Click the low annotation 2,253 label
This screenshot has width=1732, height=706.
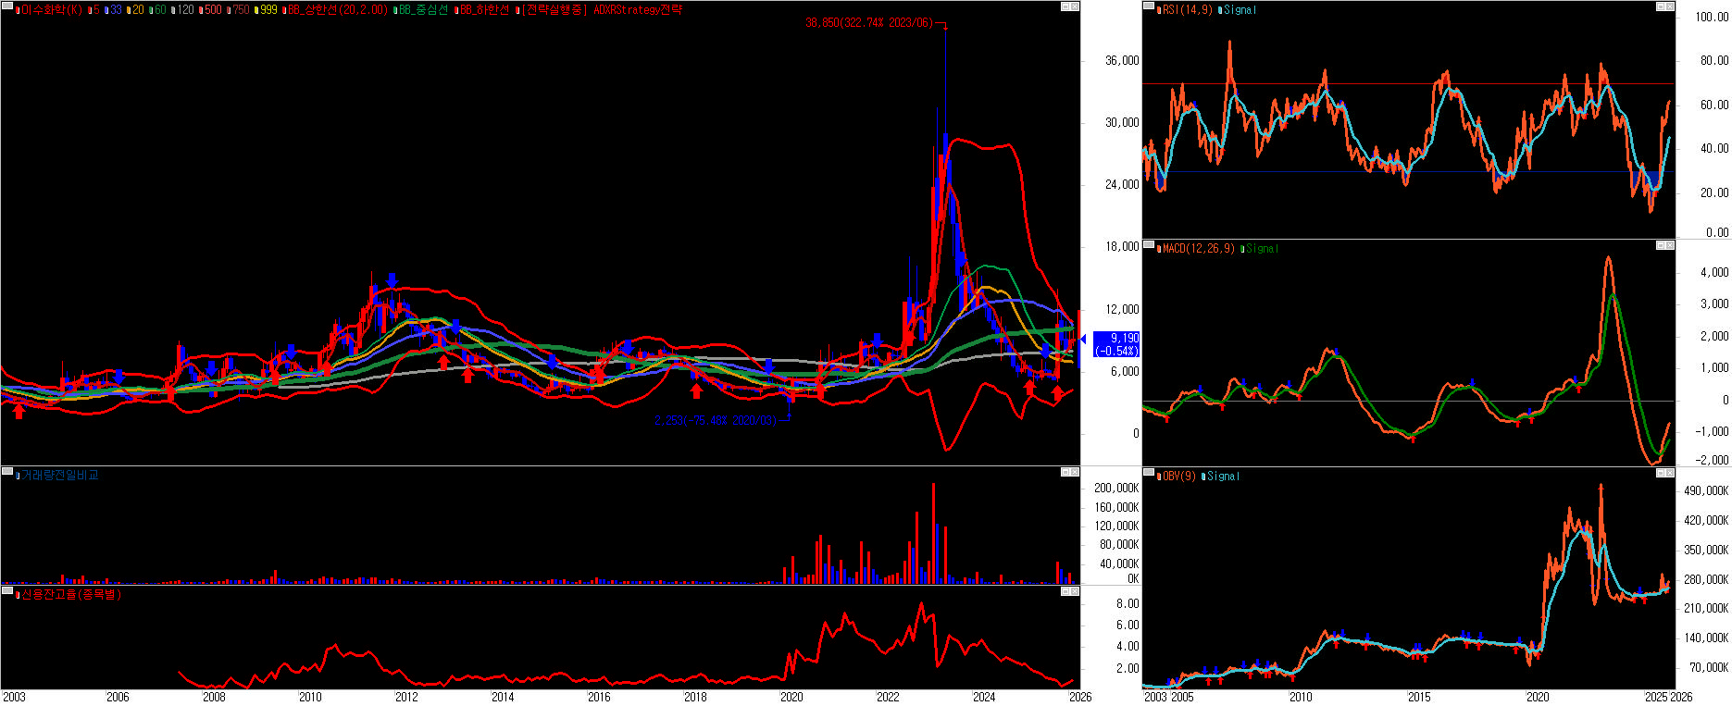pyautogui.click(x=715, y=421)
